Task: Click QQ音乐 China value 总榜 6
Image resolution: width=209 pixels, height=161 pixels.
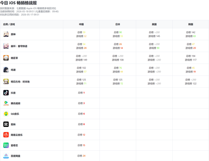Action: pyautogui.click(x=82, y=114)
